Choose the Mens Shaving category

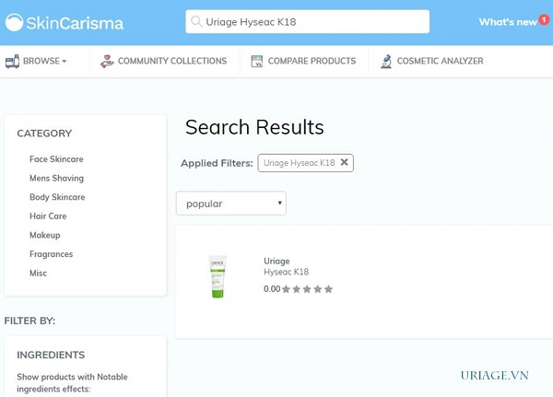tap(56, 179)
